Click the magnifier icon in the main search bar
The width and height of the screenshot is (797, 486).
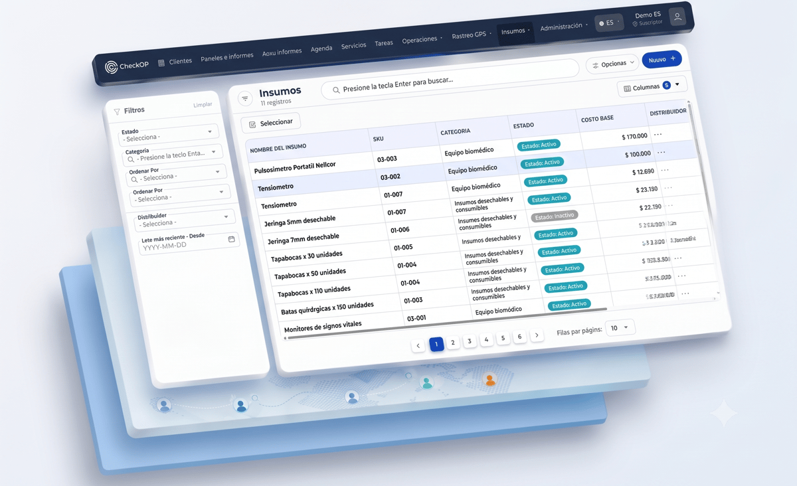pos(336,90)
